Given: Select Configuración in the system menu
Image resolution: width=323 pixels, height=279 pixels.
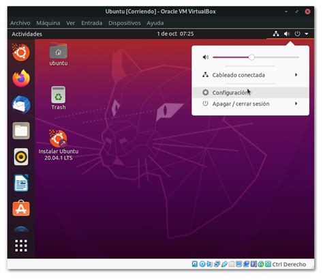Looking at the screenshot, I should 250,93.
